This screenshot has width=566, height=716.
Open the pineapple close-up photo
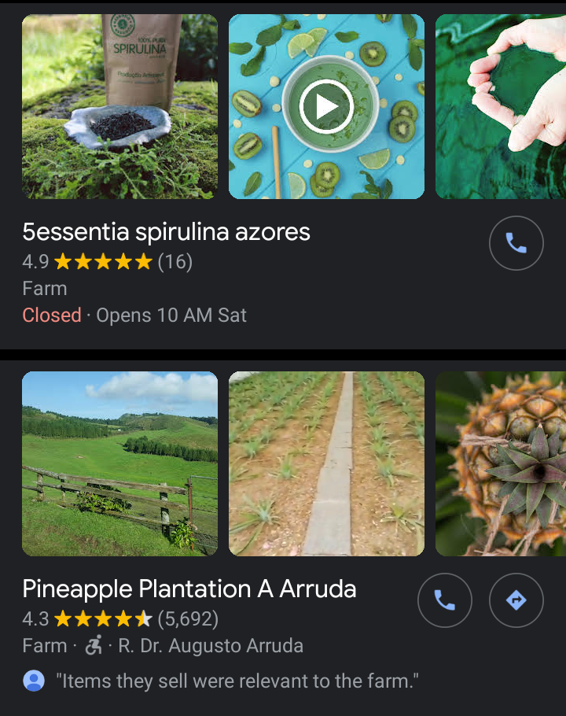(x=501, y=463)
